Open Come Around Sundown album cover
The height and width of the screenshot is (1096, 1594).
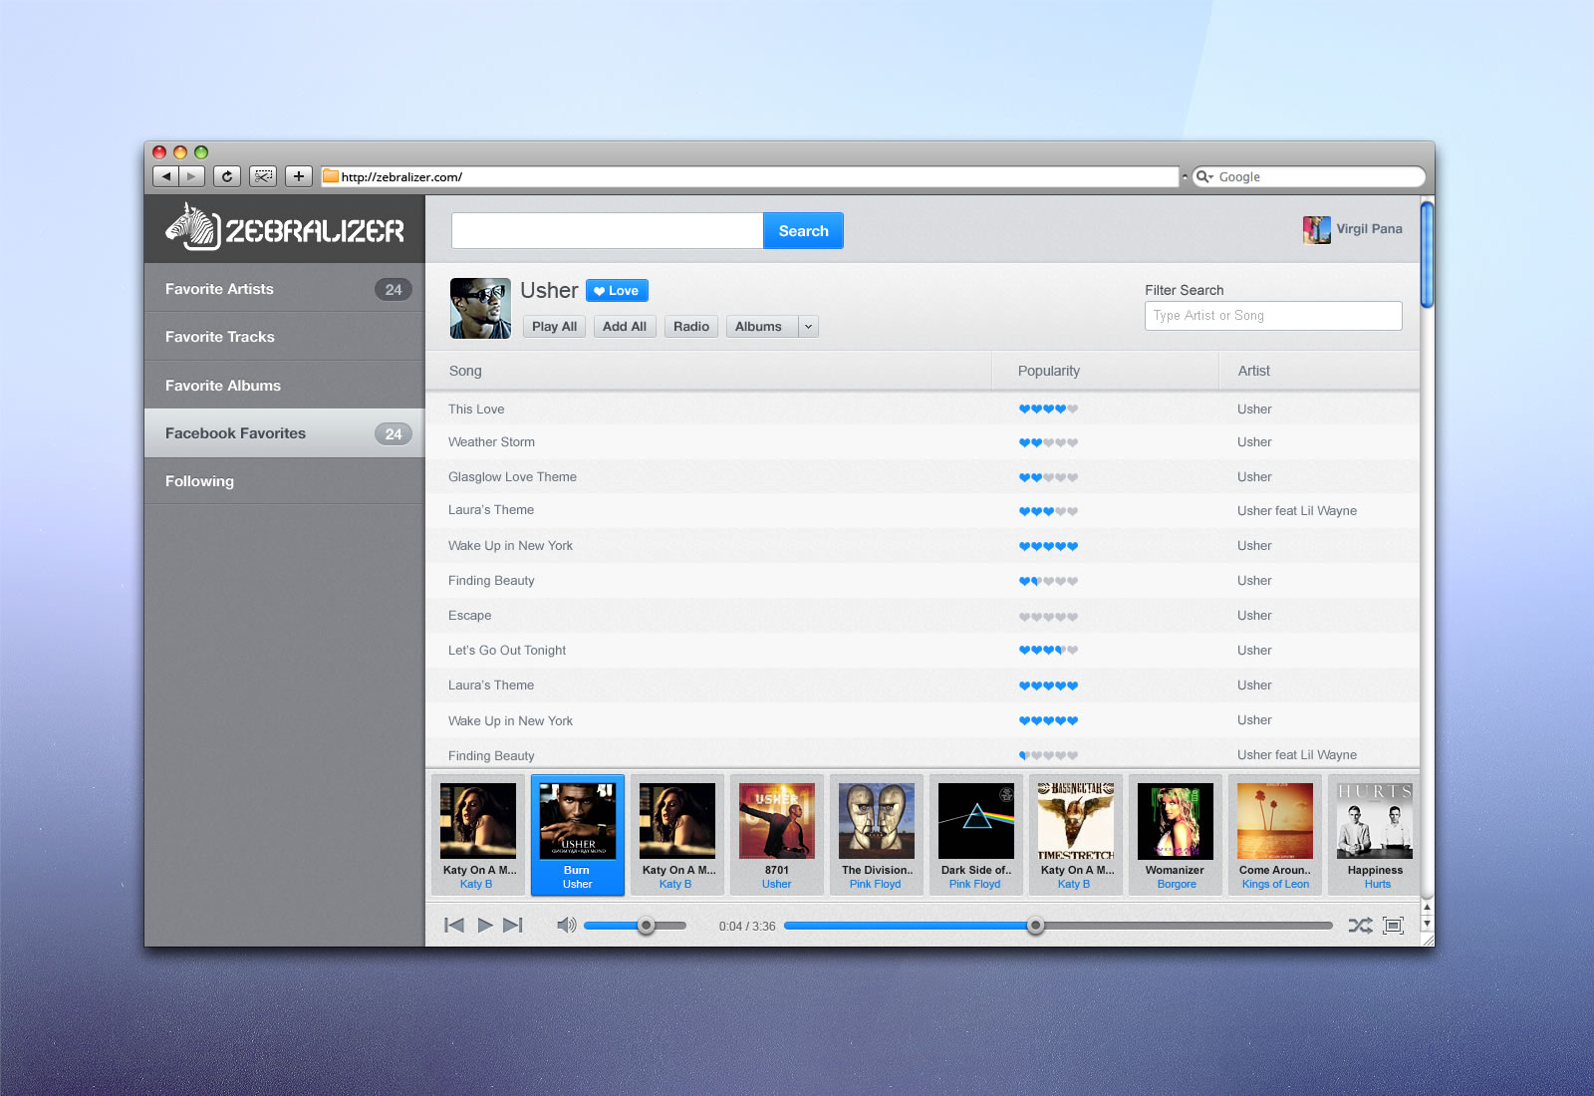click(x=1275, y=821)
